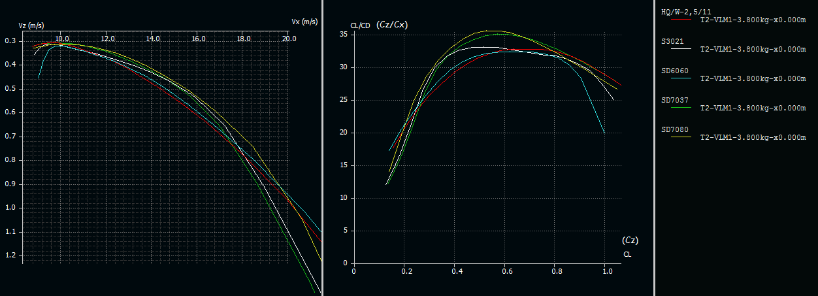Click the CL horizontal axis label
The image size is (818, 296).
(627, 254)
